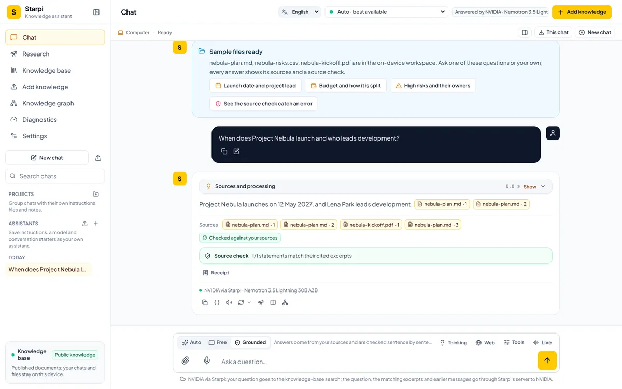Start voice input with microphone icon

point(207,360)
